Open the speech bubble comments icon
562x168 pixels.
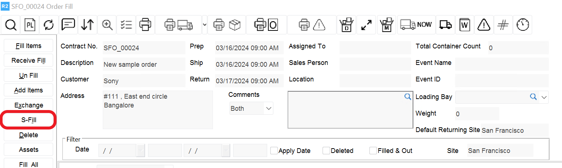(x=68, y=25)
